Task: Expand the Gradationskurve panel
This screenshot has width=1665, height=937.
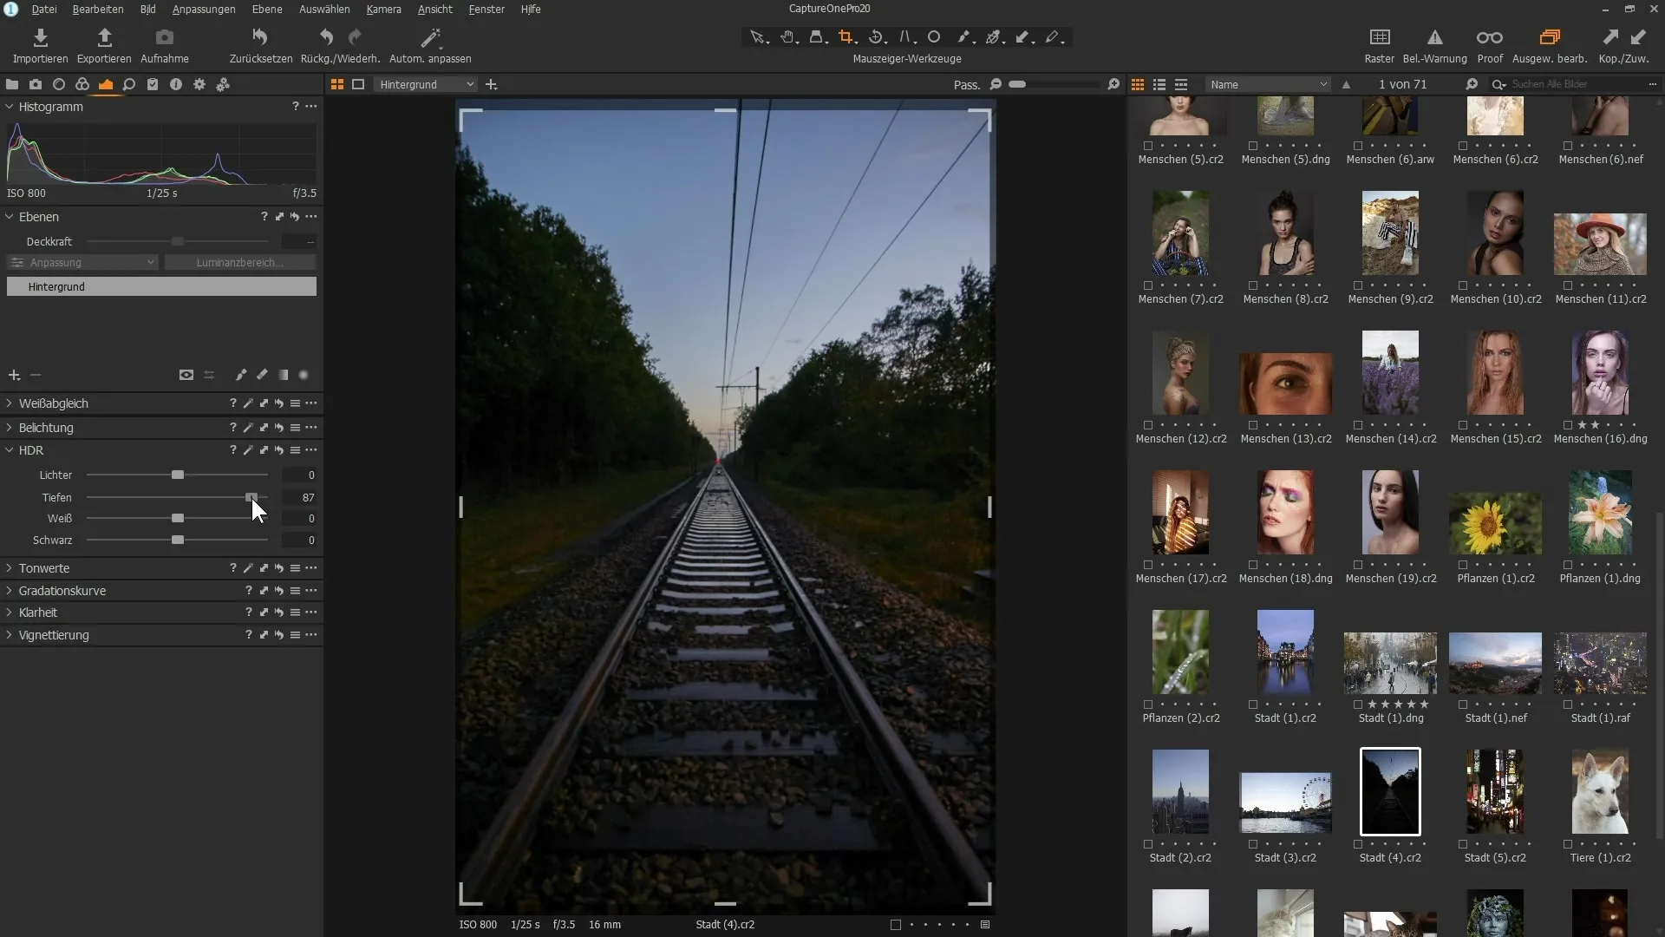Action: click(x=10, y=591)
